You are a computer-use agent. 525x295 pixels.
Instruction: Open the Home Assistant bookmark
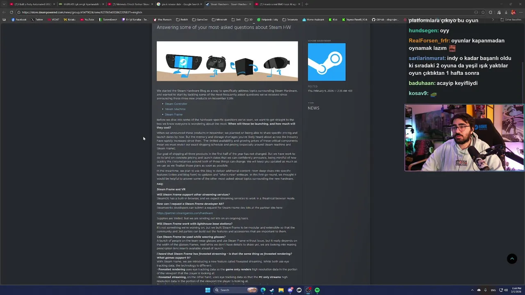tap(313, 20)
